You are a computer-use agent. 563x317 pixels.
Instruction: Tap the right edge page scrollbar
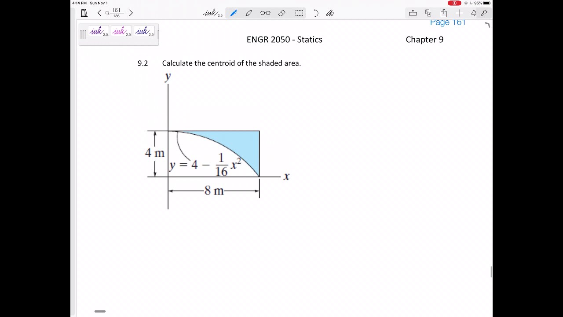click(491, 272)
